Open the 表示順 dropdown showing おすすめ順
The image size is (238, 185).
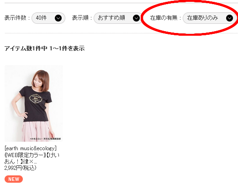118,18
